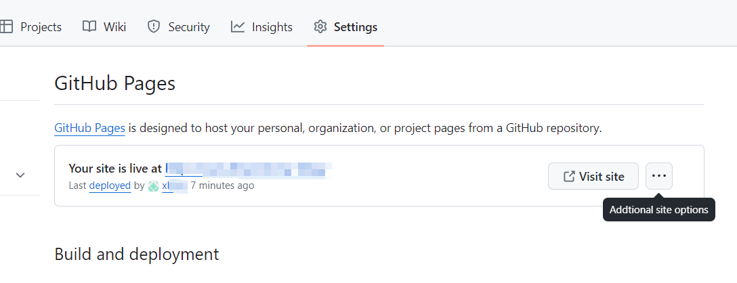Click the "deployed" link

point(110,186)
